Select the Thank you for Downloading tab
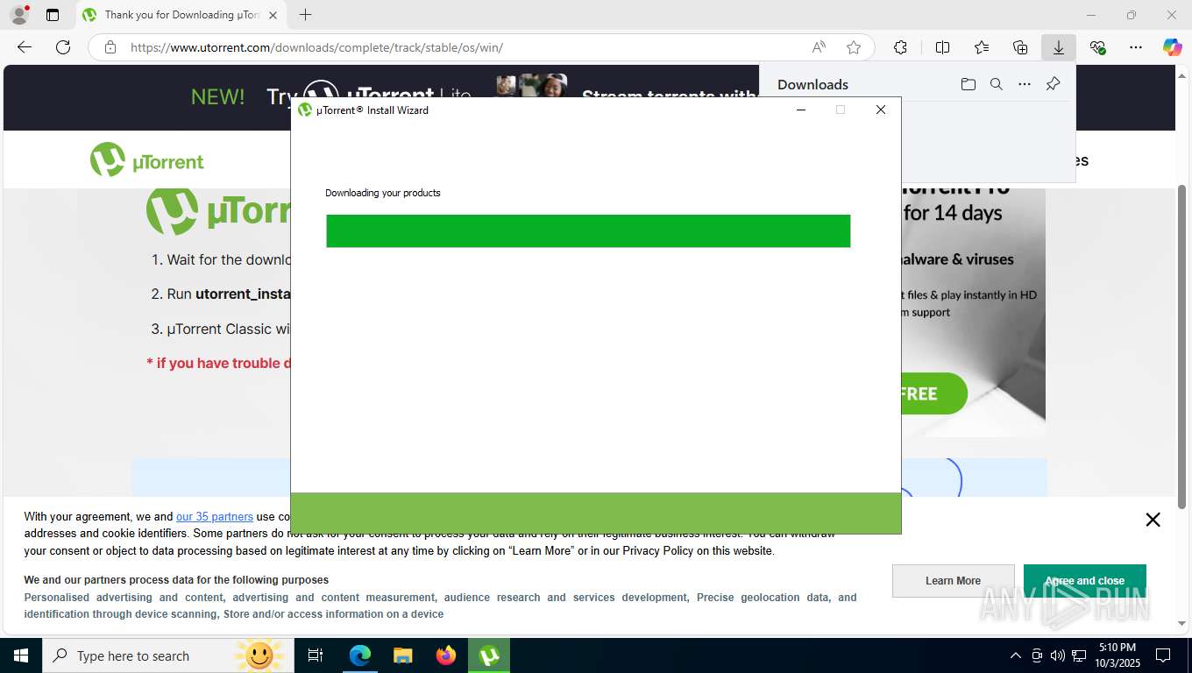 click(x=181, y=15)
